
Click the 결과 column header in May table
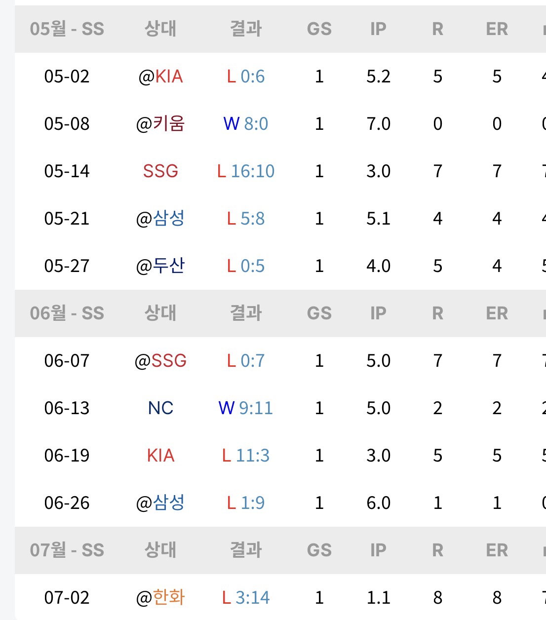(x=246, y=29)
